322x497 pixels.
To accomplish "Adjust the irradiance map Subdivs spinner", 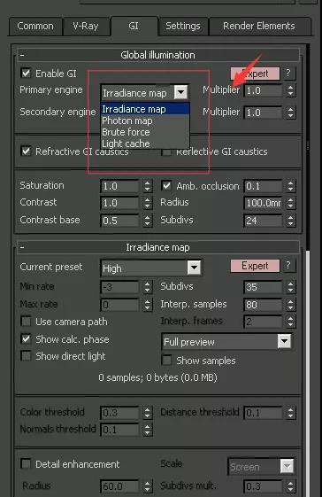I will [x=291, y=287].
